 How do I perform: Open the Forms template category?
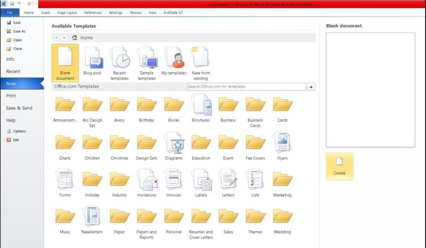click(65, 184)
